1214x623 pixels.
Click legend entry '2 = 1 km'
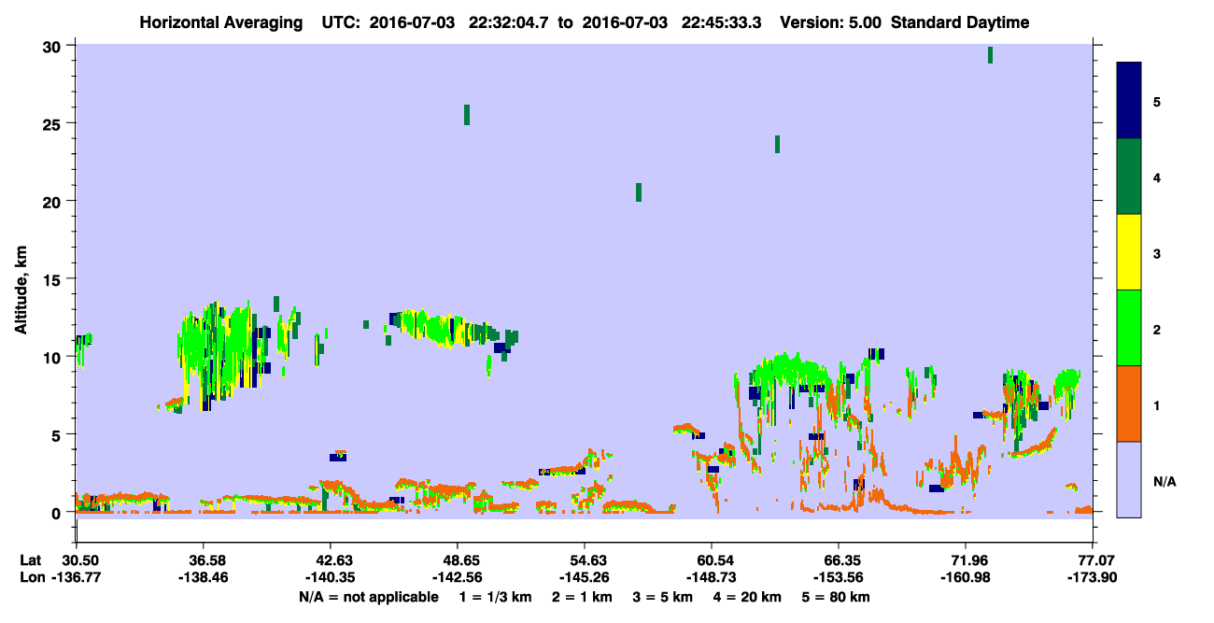click(x=584, y=597)
